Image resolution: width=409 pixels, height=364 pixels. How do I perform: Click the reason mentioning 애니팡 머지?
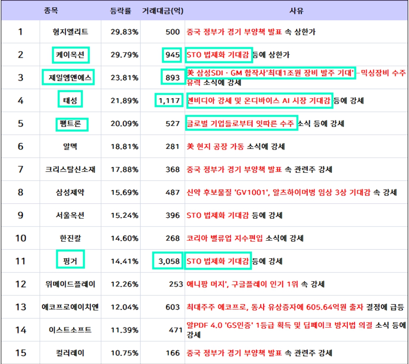point(255,284)
